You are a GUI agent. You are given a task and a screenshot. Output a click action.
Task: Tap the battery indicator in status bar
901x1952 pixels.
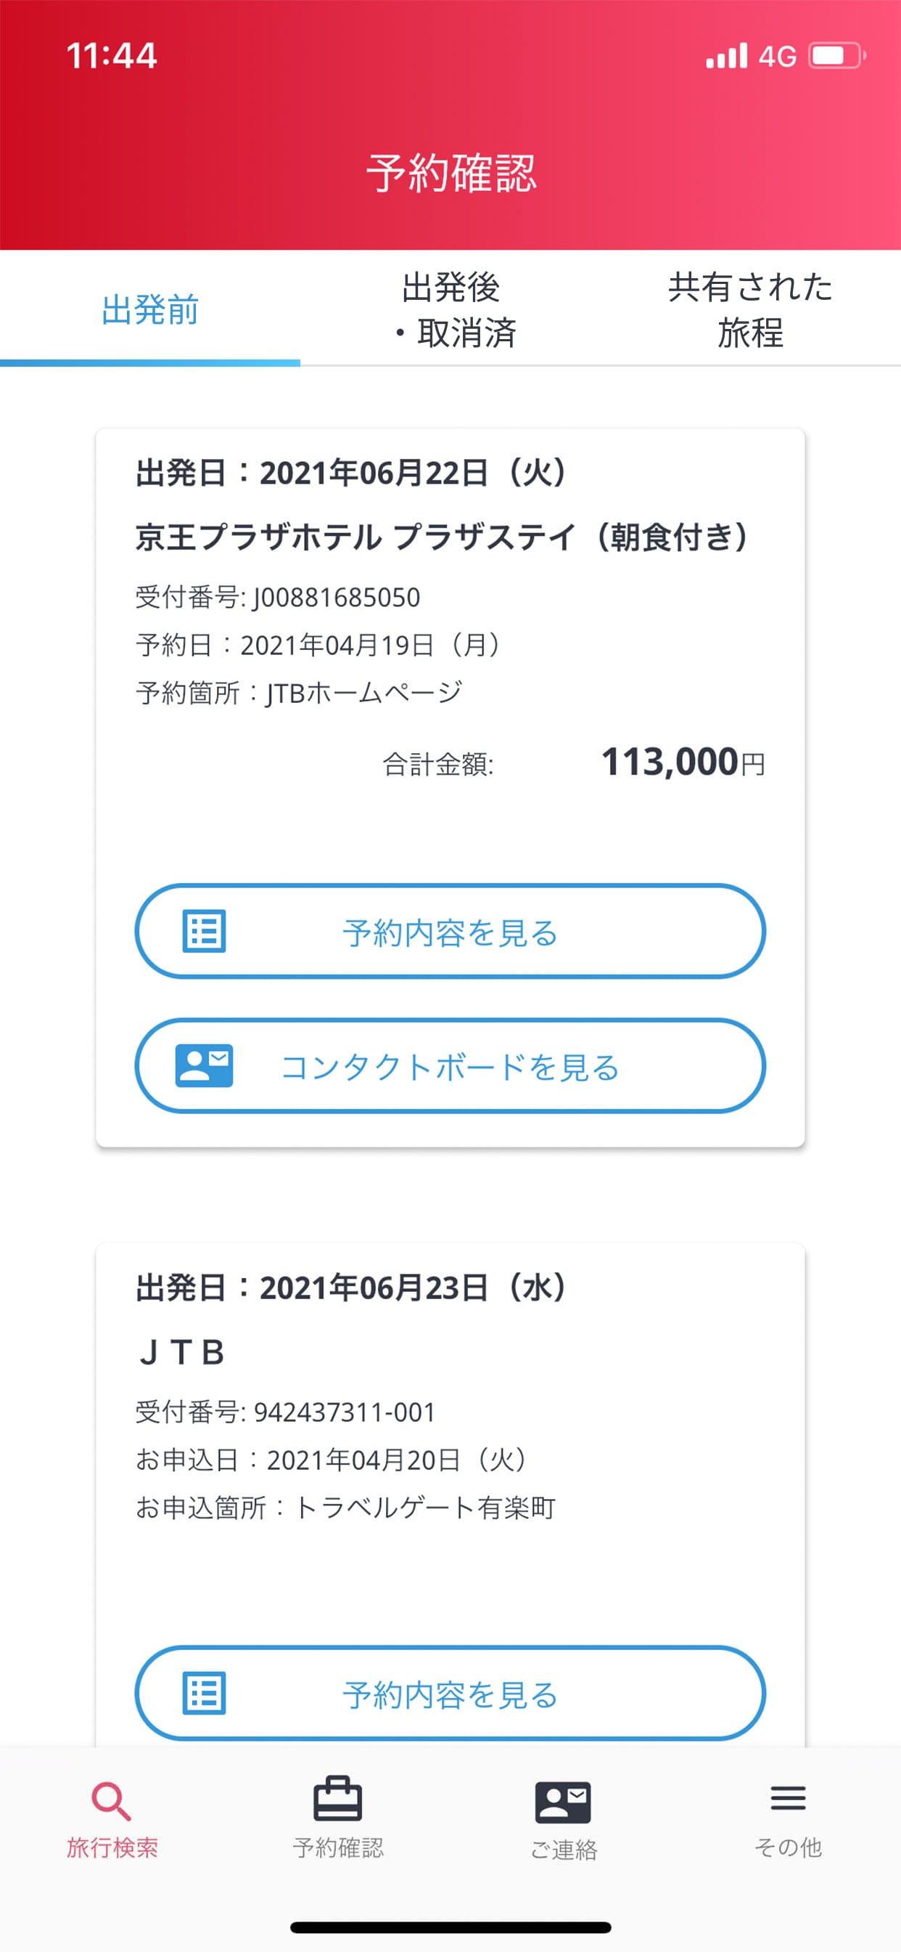(x=836, y=56)
